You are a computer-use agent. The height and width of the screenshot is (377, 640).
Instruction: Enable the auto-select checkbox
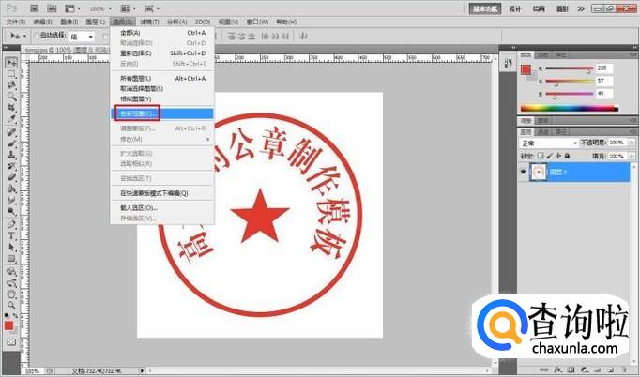coord(37,36)
